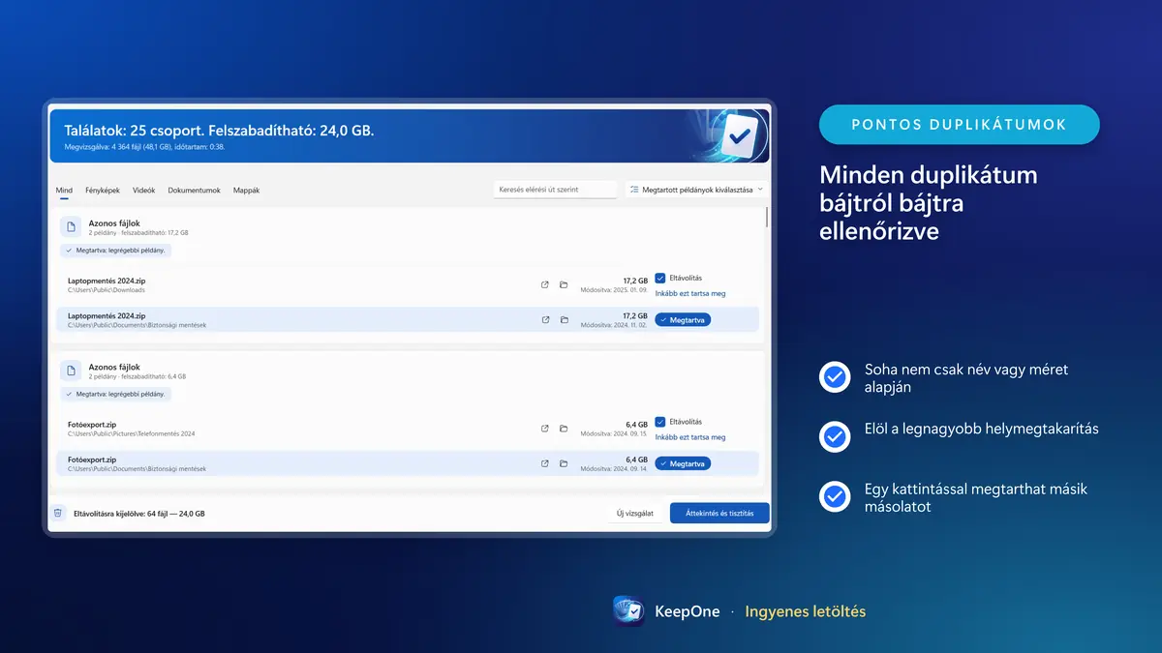Click 'Soha nem csak név vagy méret alapján' text

tap(966, 378)
